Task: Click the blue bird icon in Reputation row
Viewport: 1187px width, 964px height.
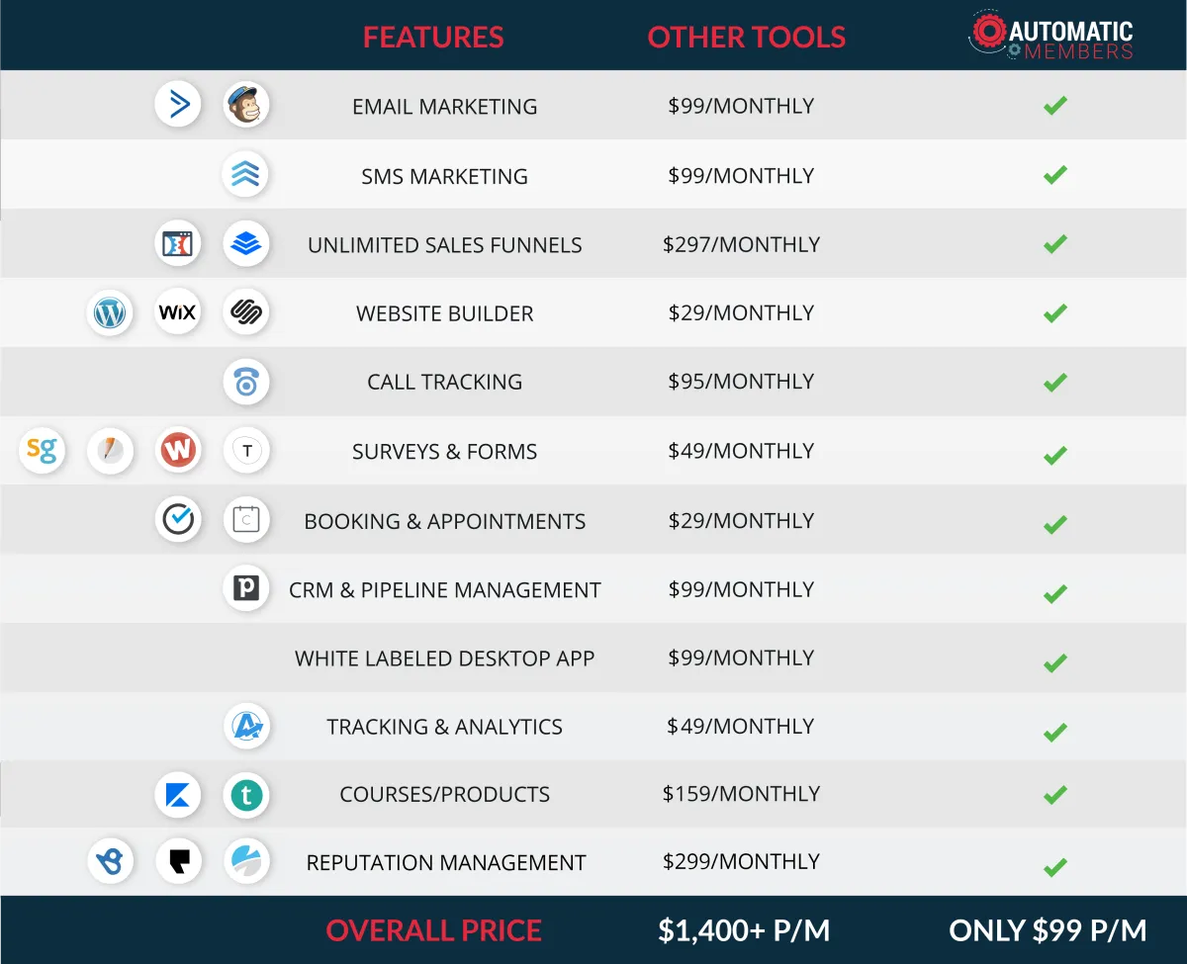Action: pos(110,861)
